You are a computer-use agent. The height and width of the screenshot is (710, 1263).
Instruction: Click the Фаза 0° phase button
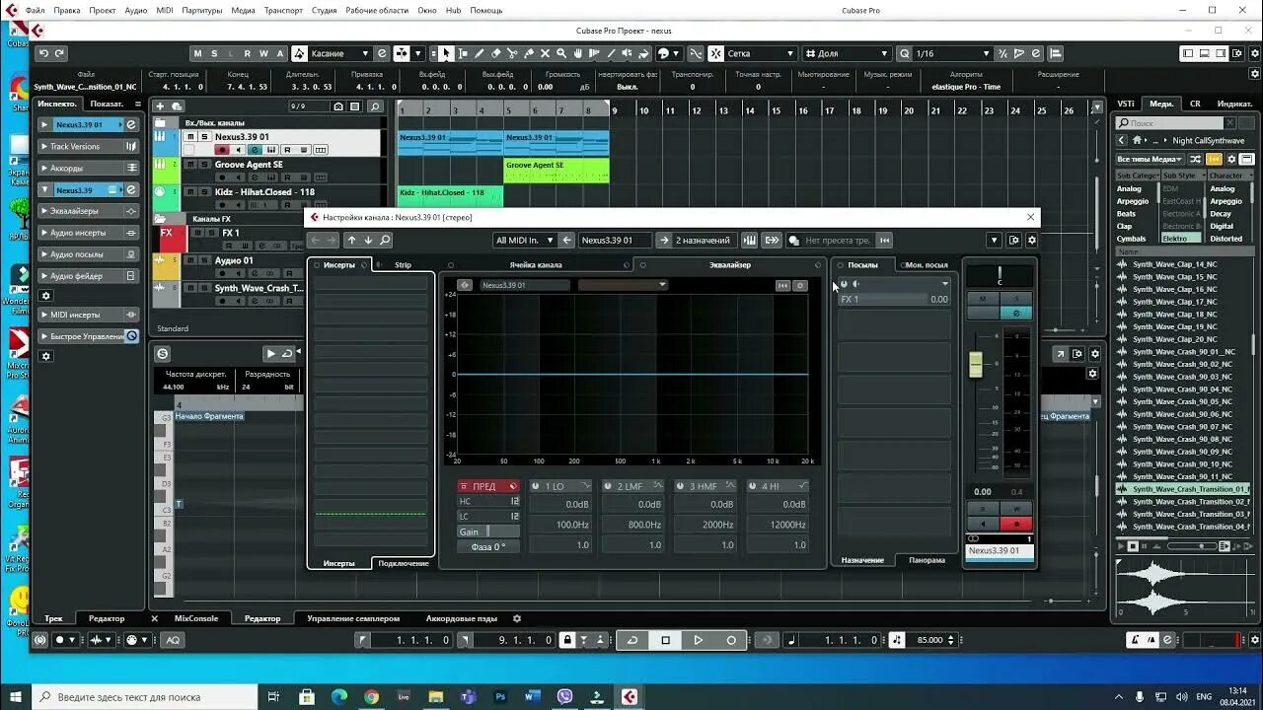click(488, 546)
